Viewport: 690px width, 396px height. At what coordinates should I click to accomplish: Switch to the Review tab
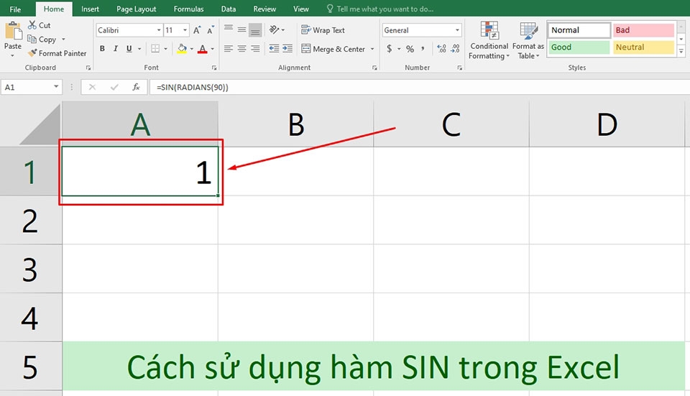(264, 9)
